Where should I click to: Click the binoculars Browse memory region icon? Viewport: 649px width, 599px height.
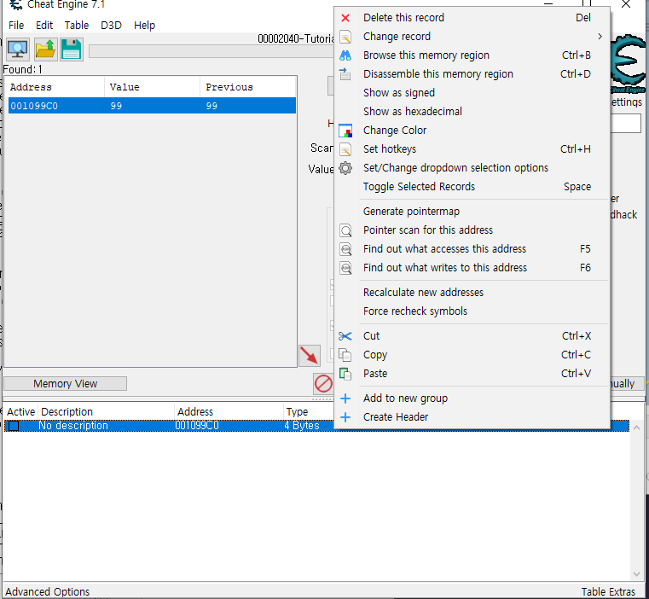(345, 55)
